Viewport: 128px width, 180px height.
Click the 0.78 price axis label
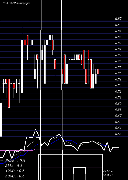(x=118, y=61)
